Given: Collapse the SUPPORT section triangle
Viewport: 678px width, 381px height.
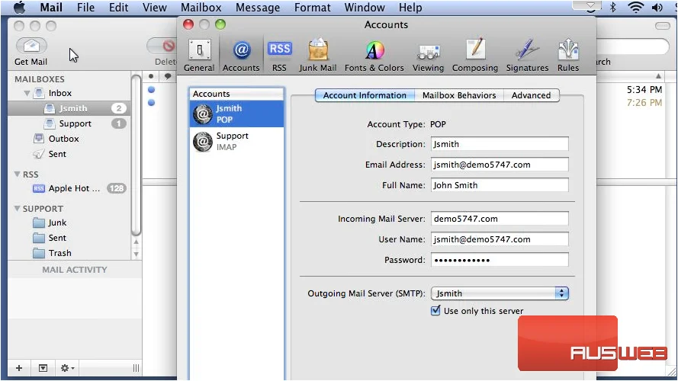Looking at the screenshot, I should click(x=17, y=208).
